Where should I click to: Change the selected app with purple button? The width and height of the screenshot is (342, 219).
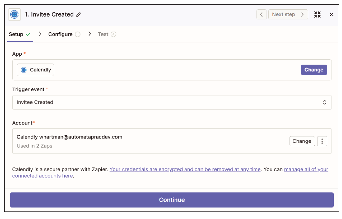314,70
